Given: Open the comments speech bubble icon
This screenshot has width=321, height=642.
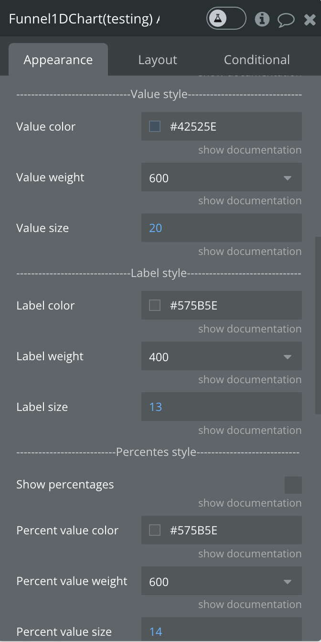Looking at the screenshot, I should 286,20.
